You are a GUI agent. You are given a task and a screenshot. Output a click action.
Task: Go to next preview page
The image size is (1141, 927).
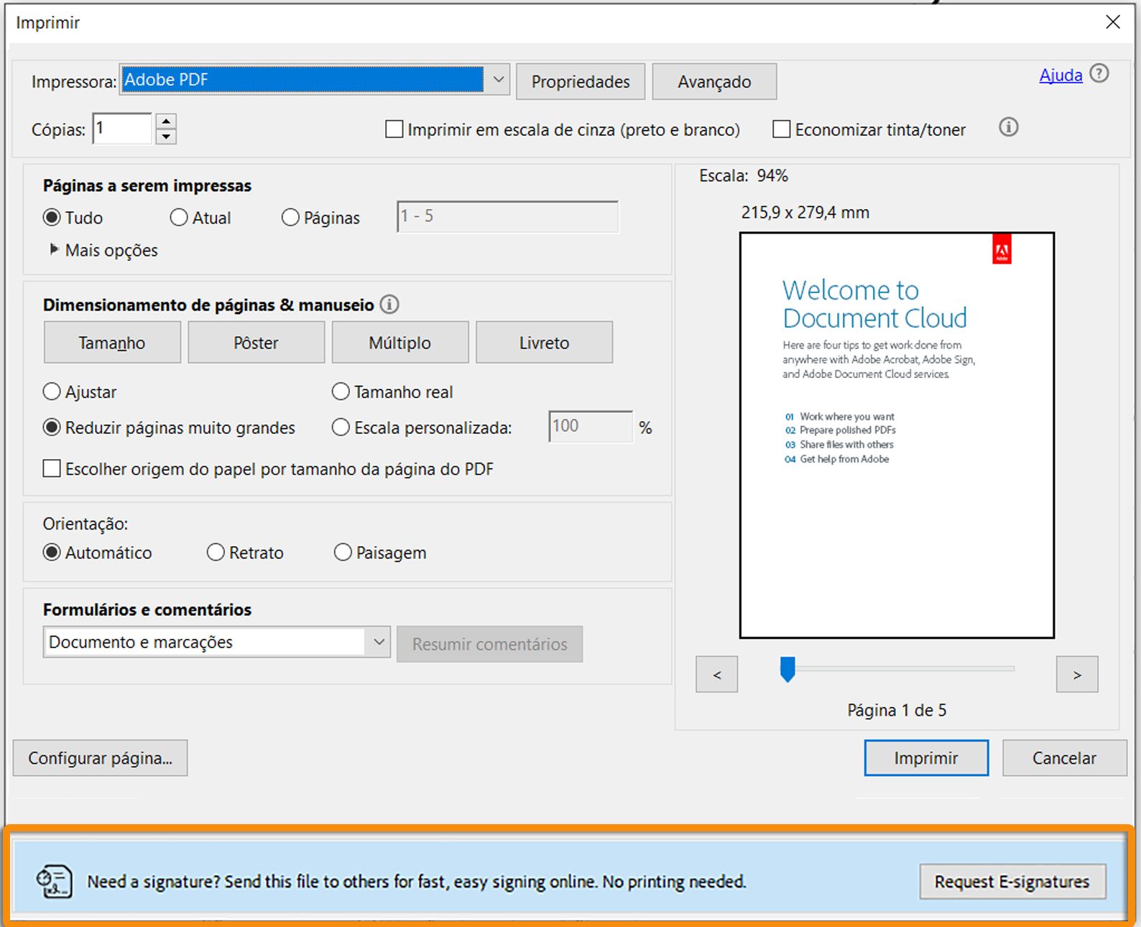click(x=1077, y=674)
